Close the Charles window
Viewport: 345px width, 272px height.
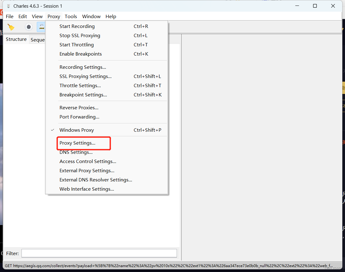(x=333, y=6)
